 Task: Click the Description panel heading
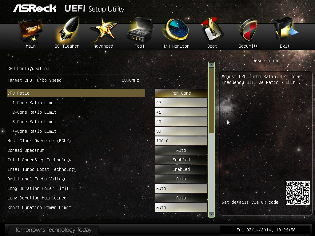(x=266, y=61)
